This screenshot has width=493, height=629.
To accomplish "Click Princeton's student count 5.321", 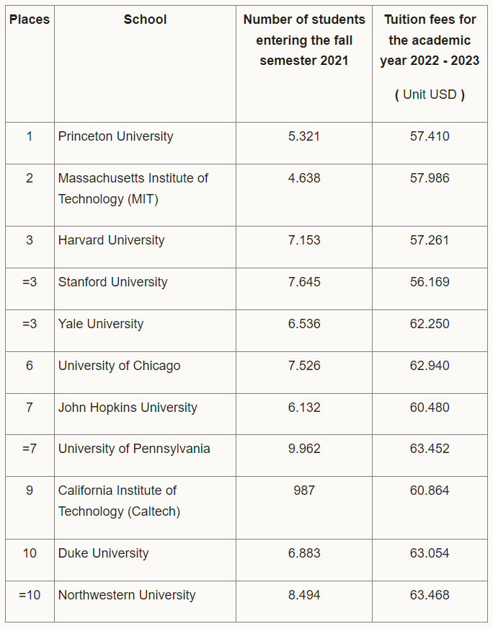I will tap(304, 136).
